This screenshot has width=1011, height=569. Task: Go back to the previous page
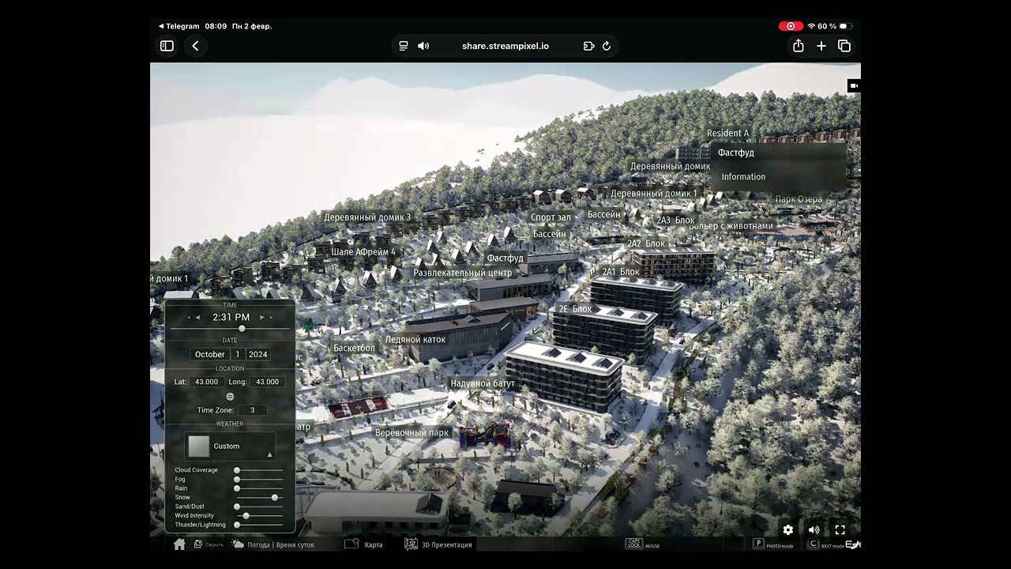[195, 46]
